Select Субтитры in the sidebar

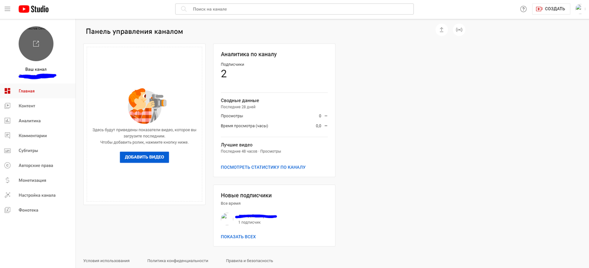click(28, 150)
